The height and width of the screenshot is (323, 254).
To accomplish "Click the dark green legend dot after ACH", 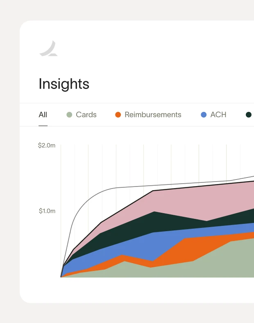I will (x=248, y=115).
